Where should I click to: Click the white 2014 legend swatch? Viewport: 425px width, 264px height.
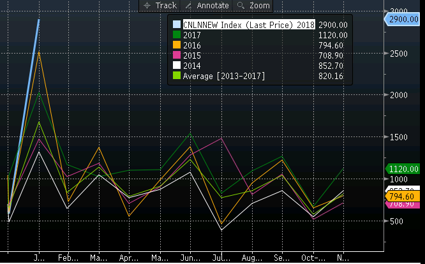pos(177,66)
